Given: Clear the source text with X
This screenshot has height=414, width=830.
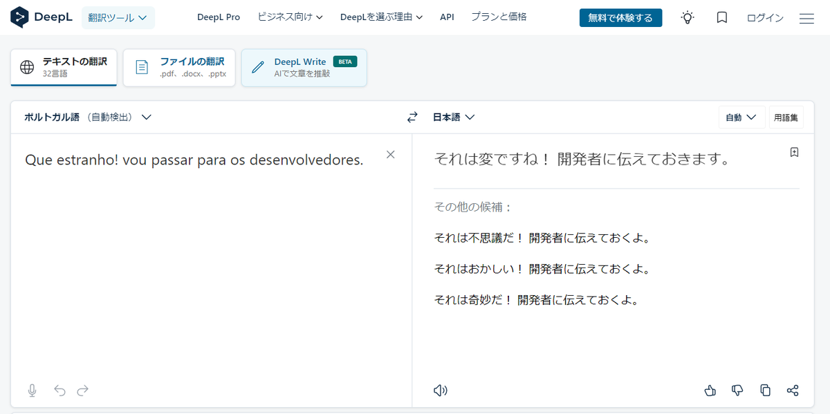Looking at the screenshot, I should click(x=391, y=154).
